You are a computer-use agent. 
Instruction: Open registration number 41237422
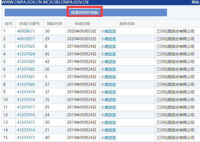click(26, 69)
